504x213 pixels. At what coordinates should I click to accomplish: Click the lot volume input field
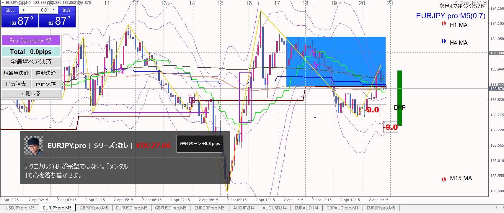(x=38, y=10)
